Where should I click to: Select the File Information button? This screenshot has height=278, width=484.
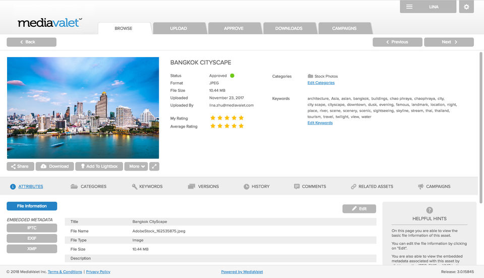coord(32,206)
